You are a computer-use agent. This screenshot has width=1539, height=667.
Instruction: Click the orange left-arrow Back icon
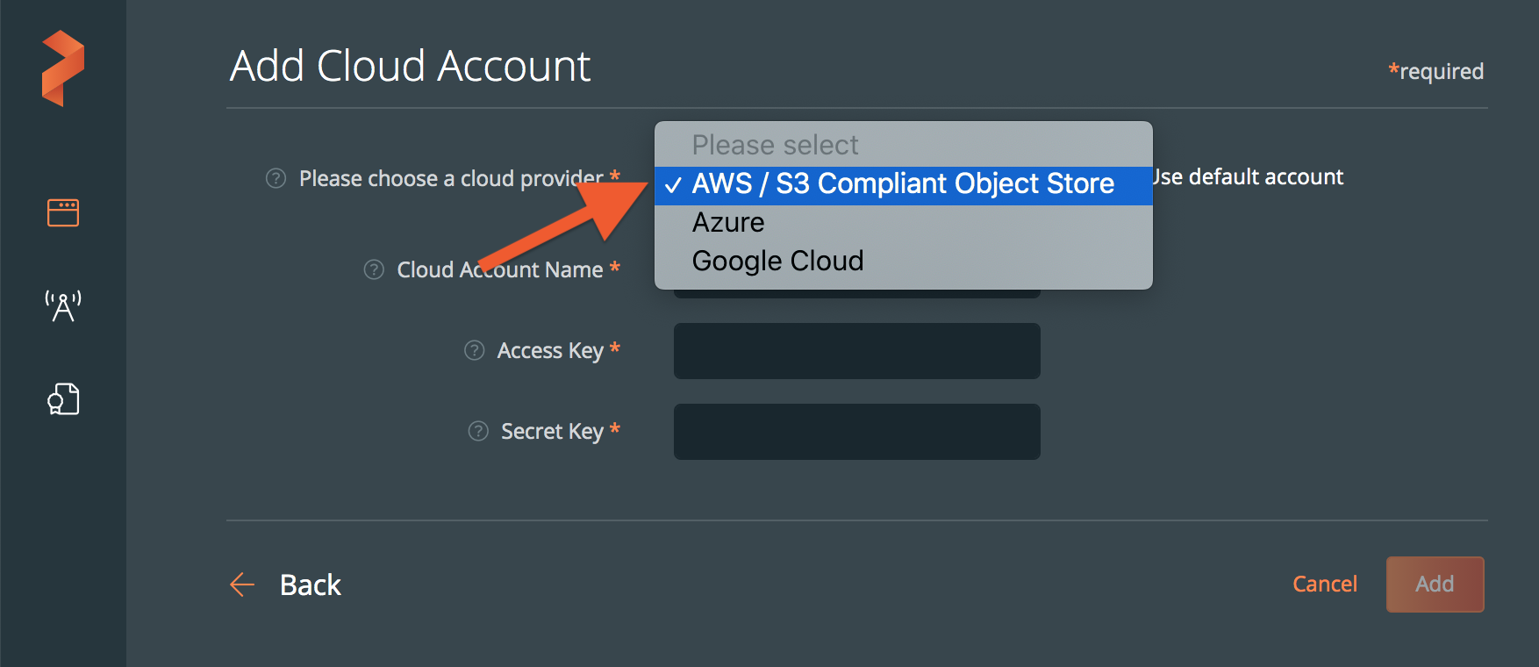coord(242,585)
